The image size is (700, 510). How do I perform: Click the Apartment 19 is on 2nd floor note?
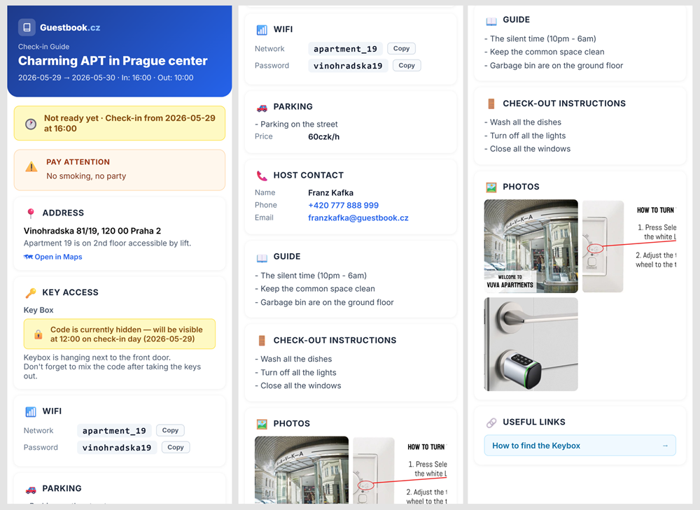click(x=107, y=243)
